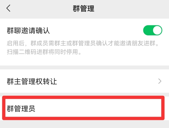169x128 pixels.
Task: Open the 群管理员 entry
Action: click(83, 108)
